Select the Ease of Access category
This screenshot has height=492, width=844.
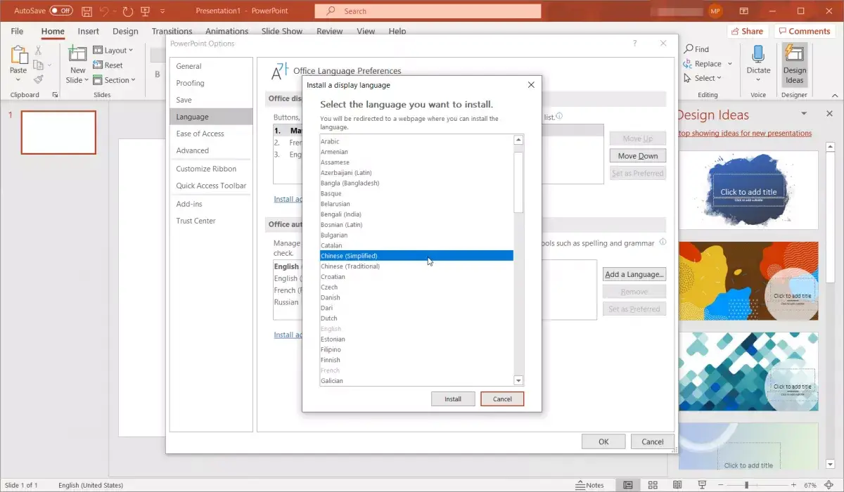click(211, 134)
